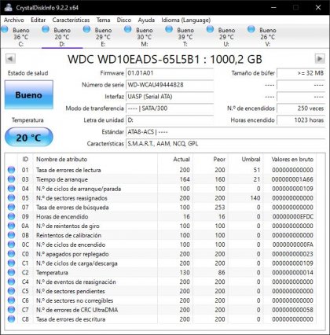Click the Valores en bruto column header
Viewport: 330px width, 335px height.
tap(292, 159)
